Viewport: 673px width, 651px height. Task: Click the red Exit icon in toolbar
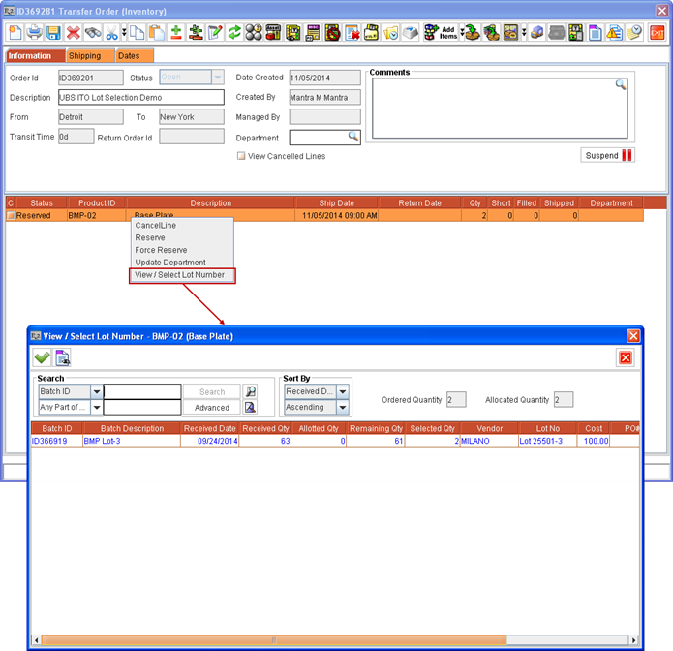coord(658,32)
